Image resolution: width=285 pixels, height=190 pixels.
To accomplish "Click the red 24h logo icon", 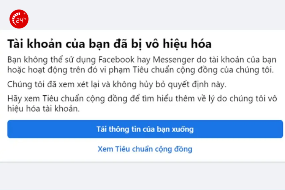I will click(19, 19).
